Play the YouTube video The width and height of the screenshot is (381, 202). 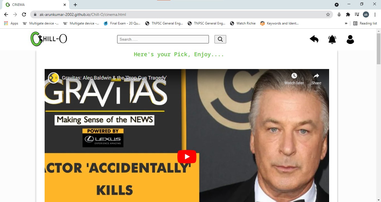click(187, 157)
